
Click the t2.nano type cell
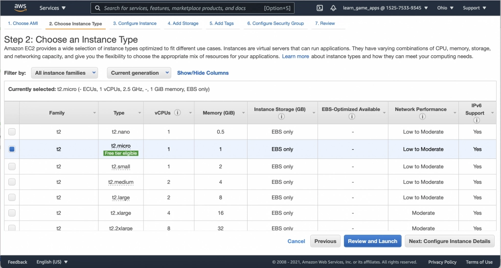coord(121,132)
